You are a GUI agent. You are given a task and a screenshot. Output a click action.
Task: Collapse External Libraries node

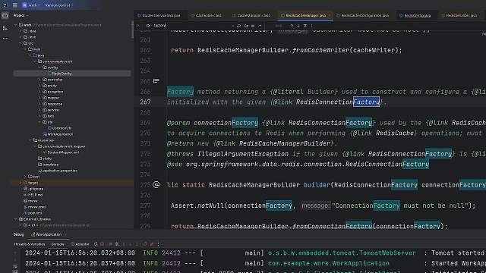pyautogui.click(x=15, y=219)
